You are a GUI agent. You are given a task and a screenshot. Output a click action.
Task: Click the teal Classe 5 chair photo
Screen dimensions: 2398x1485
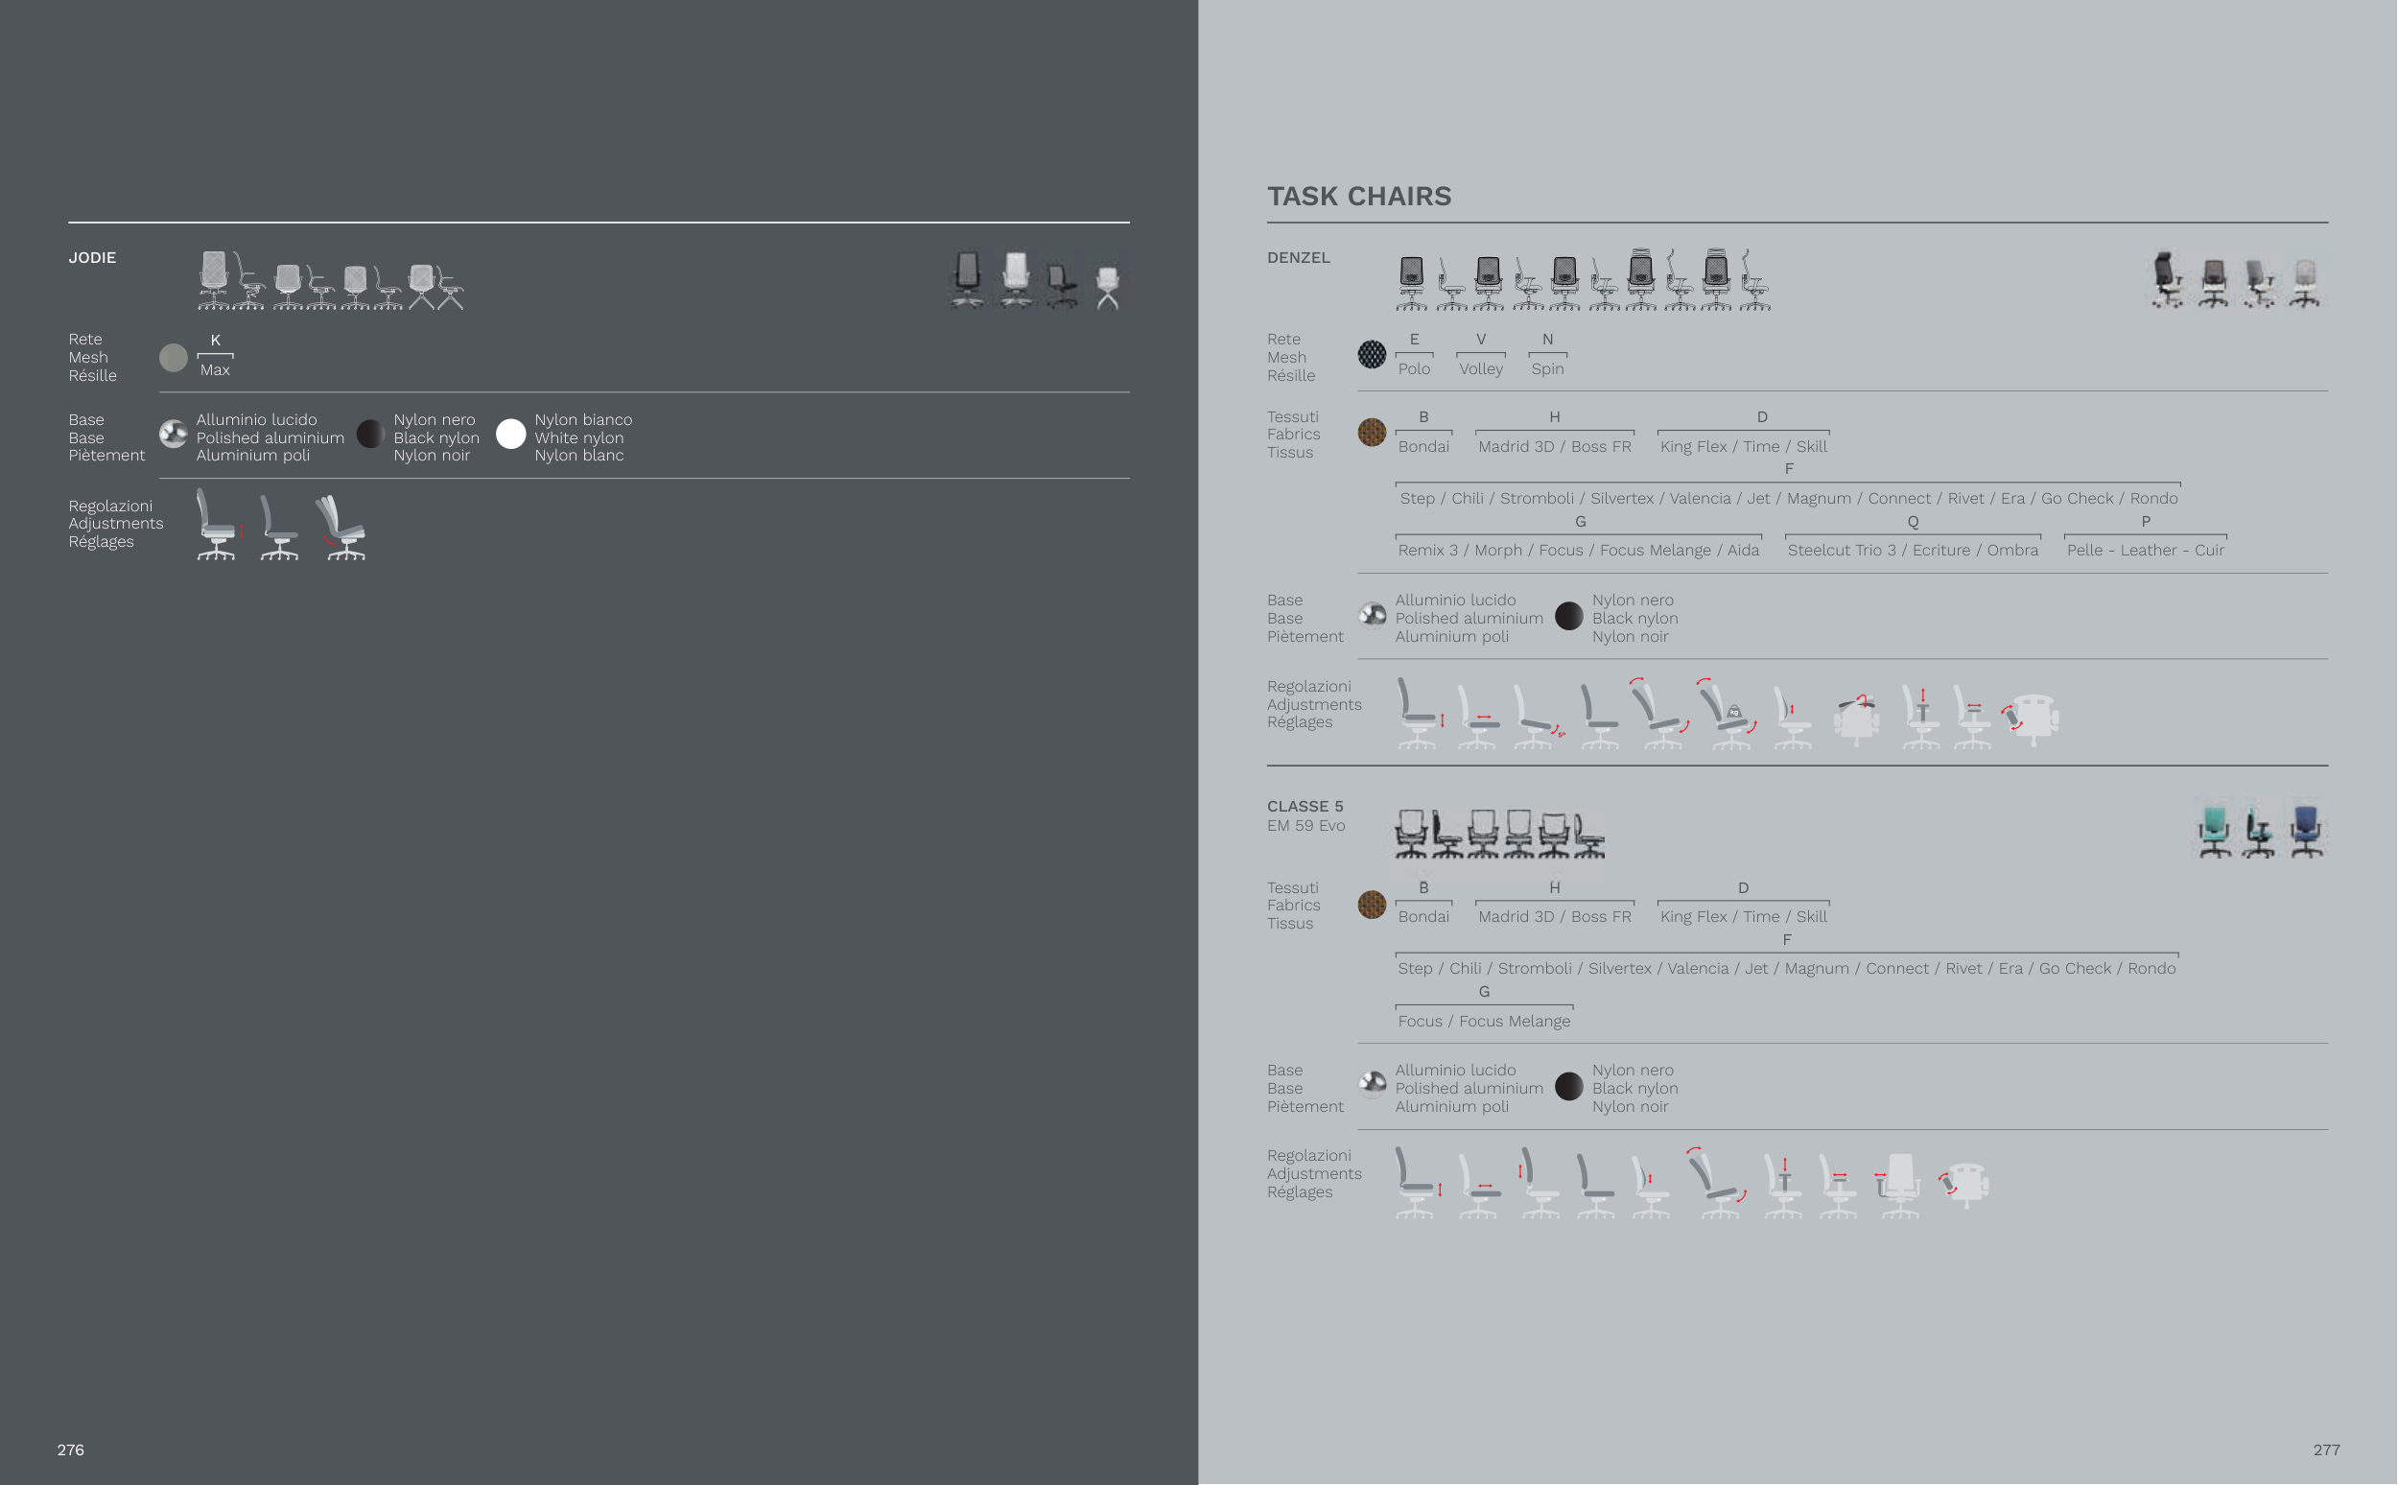[2215, 831]
